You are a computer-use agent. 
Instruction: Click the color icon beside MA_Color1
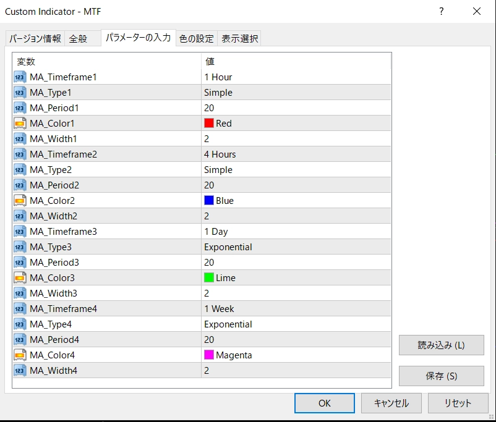click(20, 124)
